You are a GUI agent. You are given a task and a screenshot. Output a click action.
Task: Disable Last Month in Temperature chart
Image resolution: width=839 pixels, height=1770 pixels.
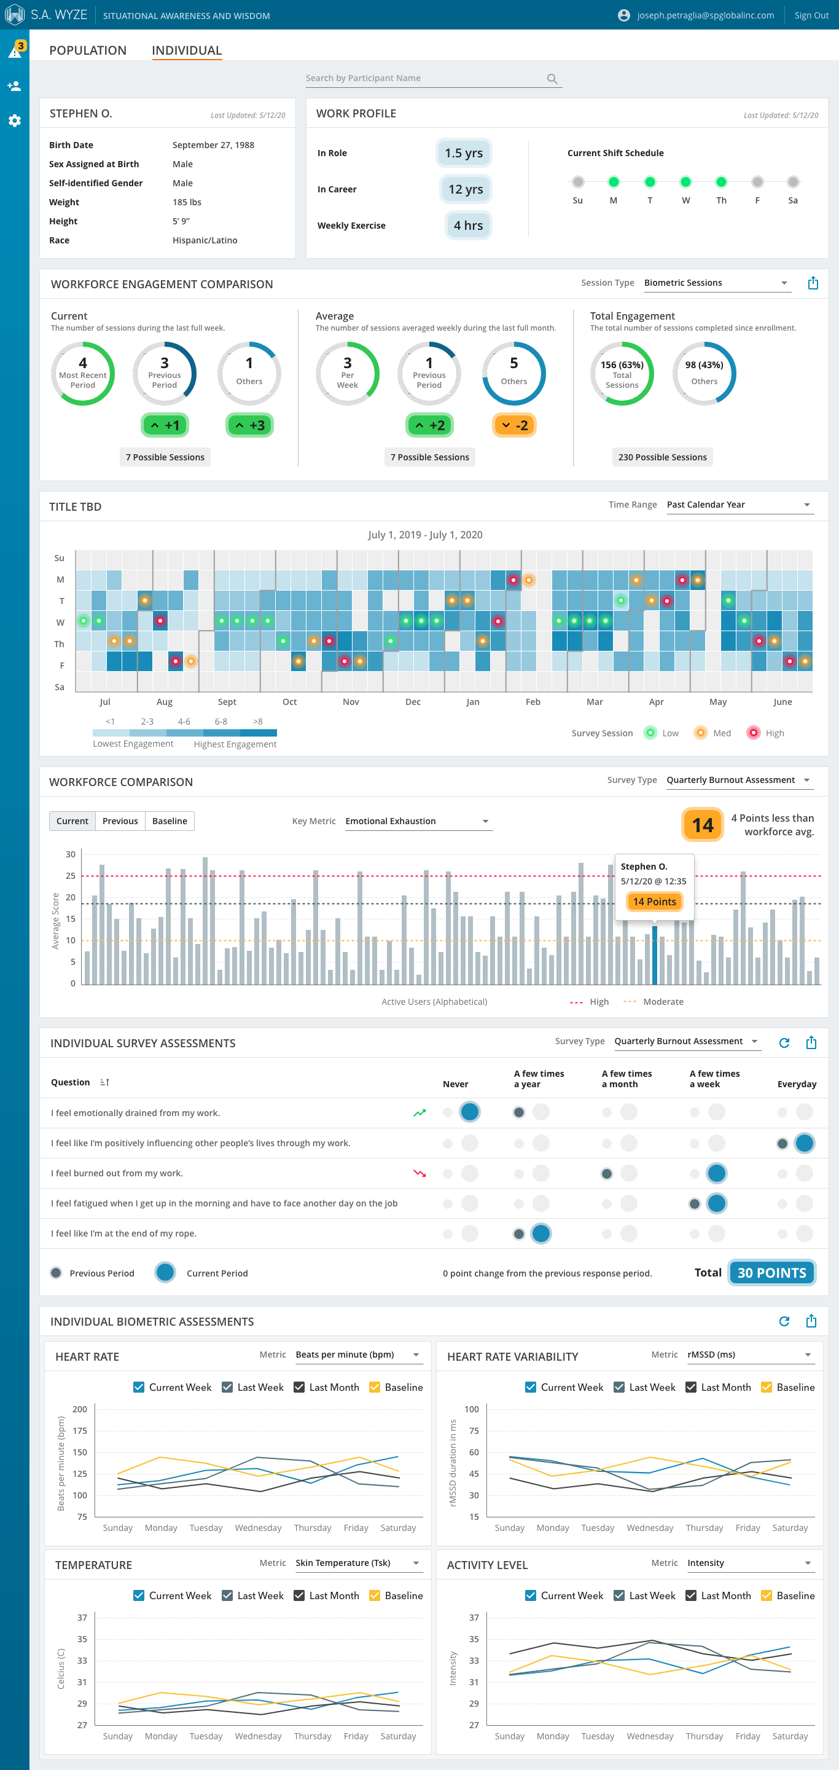(299, 1595)
